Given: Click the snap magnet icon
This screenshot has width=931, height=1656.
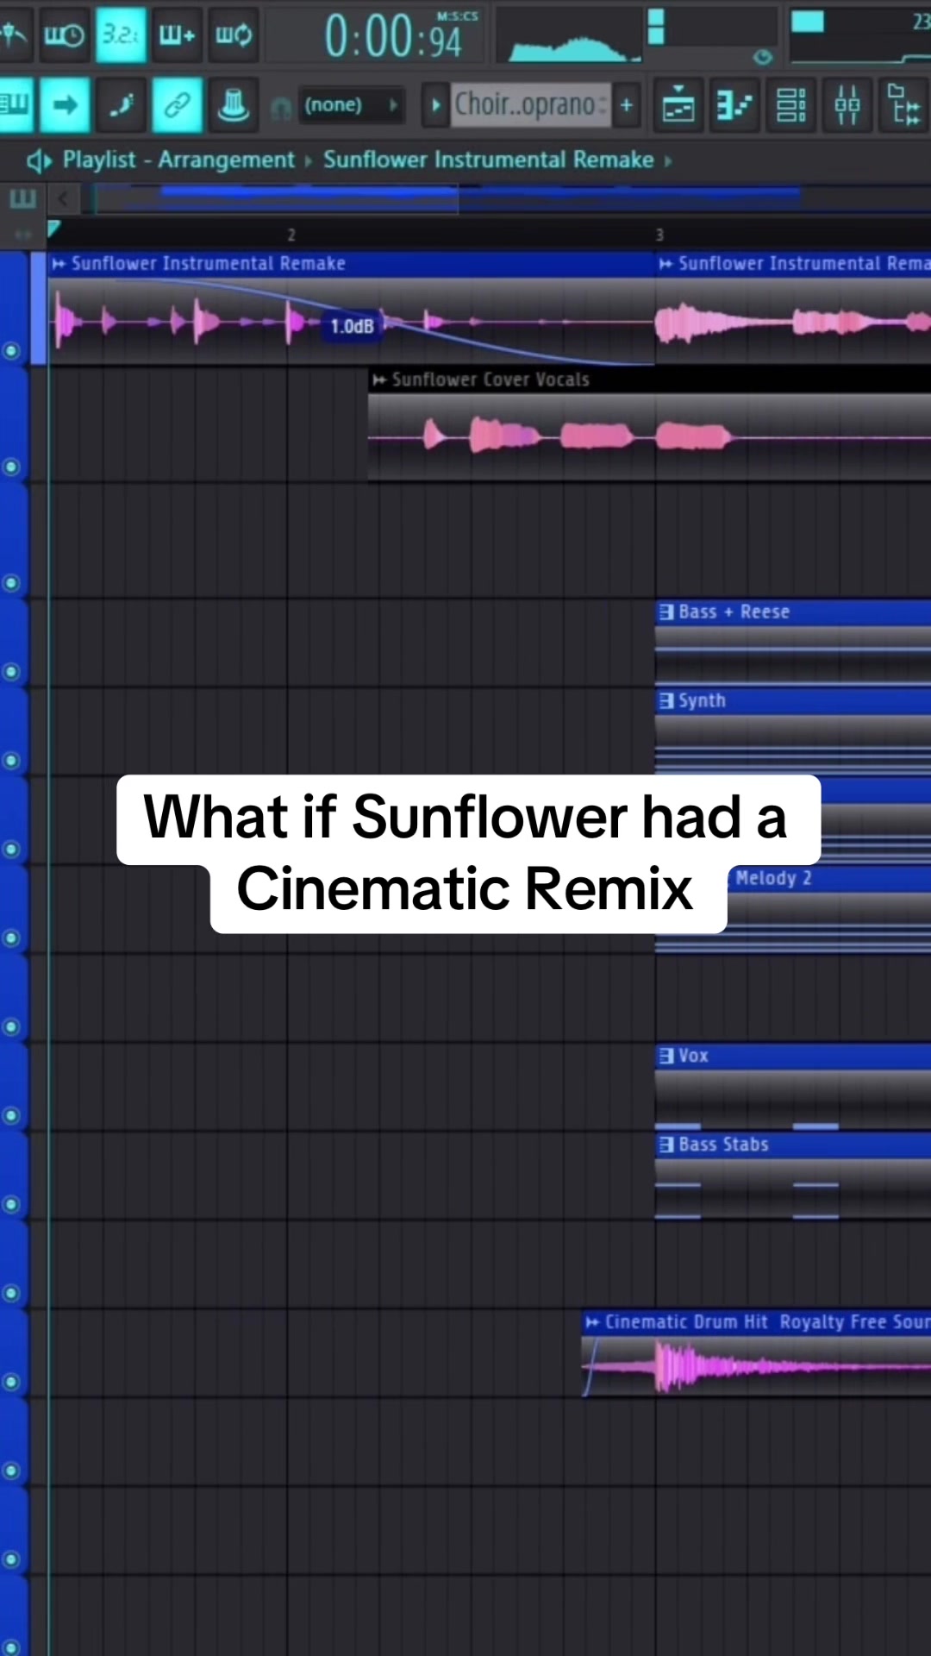Looking at the screenshot, I should [281, 107].
